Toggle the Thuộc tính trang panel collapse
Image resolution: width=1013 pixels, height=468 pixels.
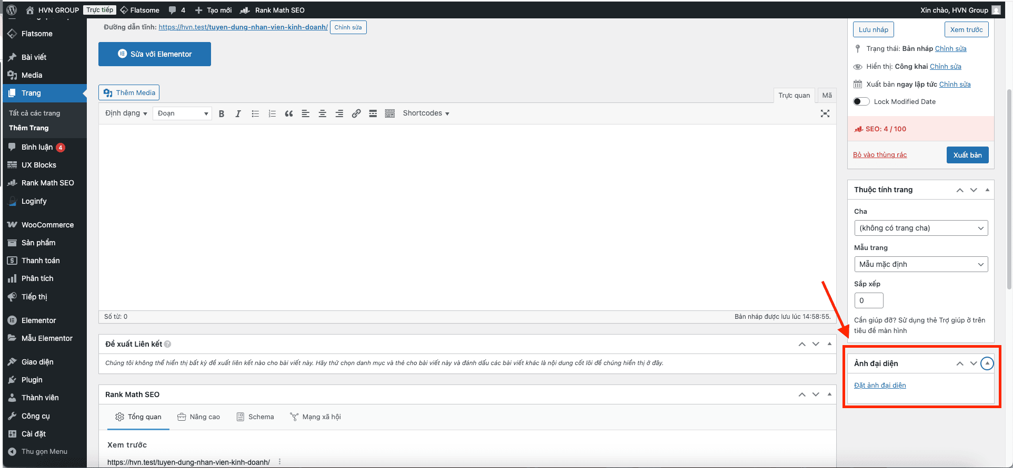pos(987,190)
